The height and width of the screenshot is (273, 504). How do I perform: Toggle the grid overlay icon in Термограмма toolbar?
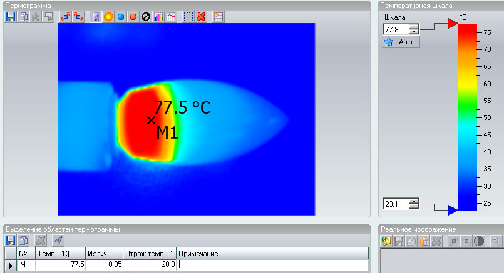(x=219, y=17)
